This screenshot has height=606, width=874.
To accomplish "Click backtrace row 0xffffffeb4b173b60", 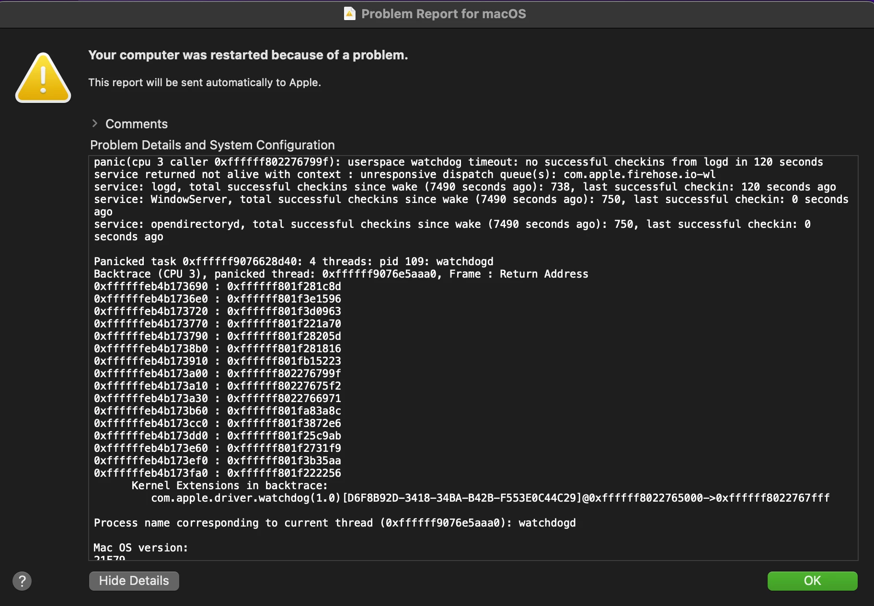I will point(217,411).
